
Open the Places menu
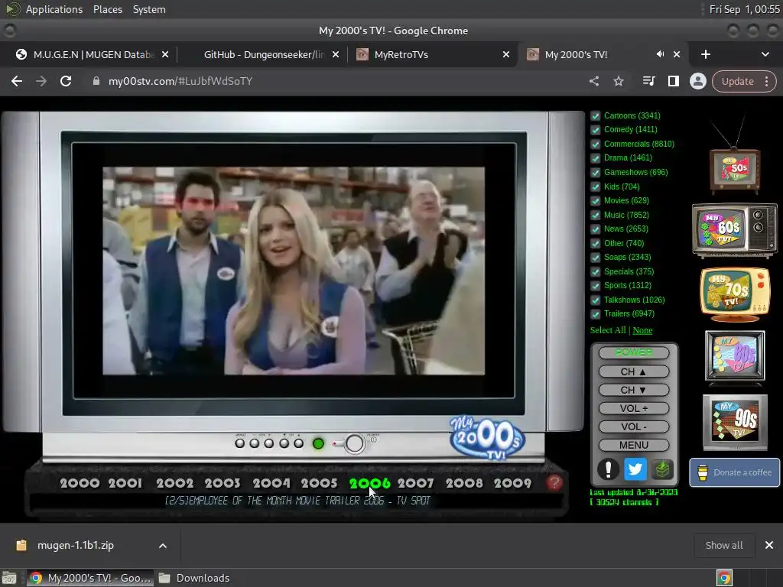point(107,9)
